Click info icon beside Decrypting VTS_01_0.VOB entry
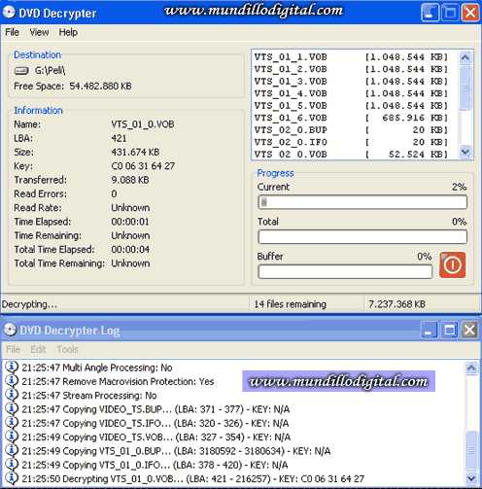Screen dimensions: 482x489 (x=12, y=478)
